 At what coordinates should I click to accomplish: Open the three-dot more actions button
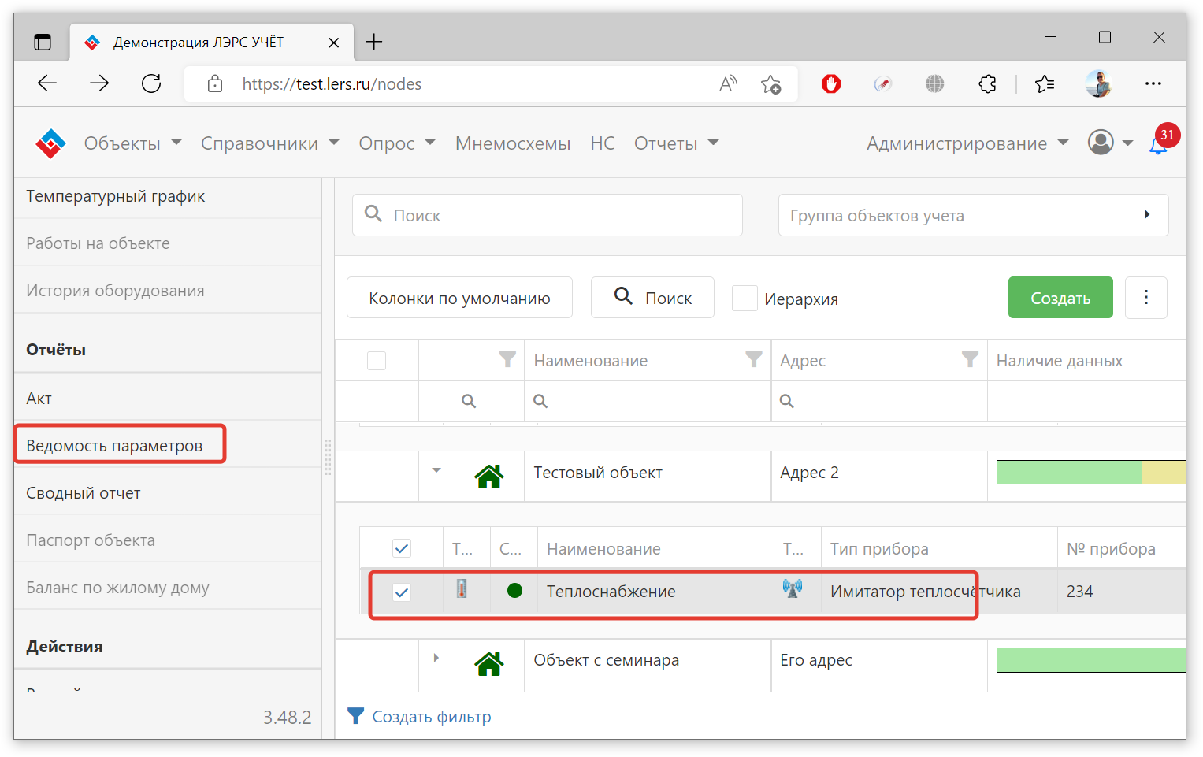(x=1145, y=298)
